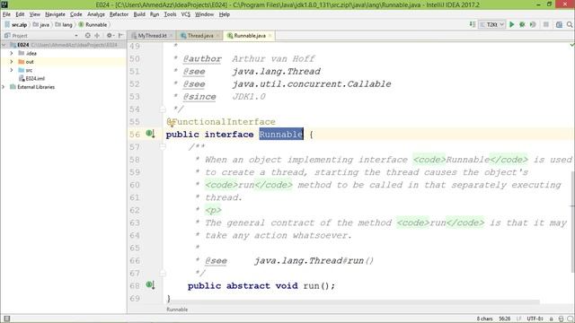The height and width of the screenshot is (323, 575).
Task: Open Search Everywhere magnifier icon
Action: pos(570,24)
